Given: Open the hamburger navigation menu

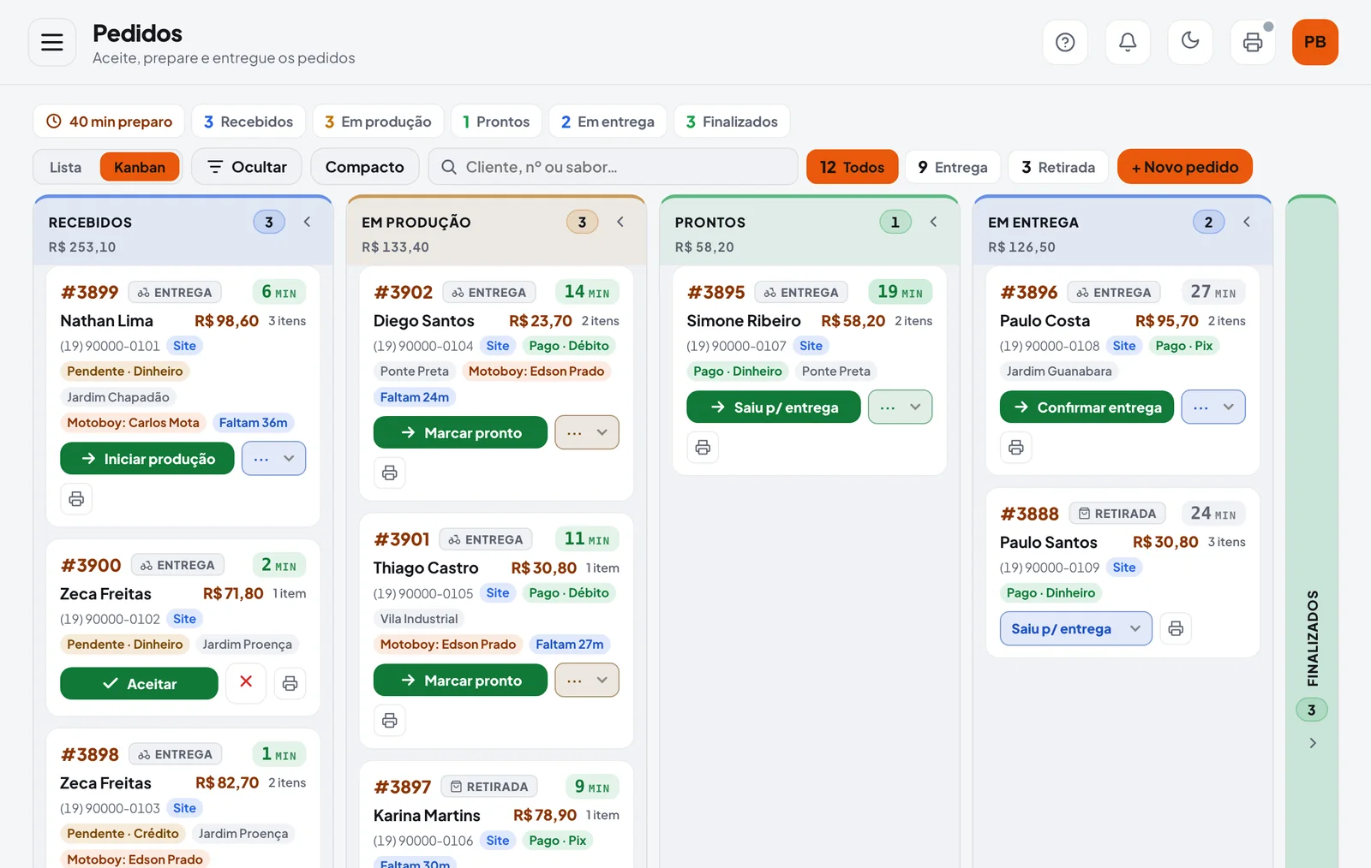Looking at the screenshot, I should [52, 42].
